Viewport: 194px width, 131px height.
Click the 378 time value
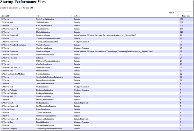coord(181,19)
